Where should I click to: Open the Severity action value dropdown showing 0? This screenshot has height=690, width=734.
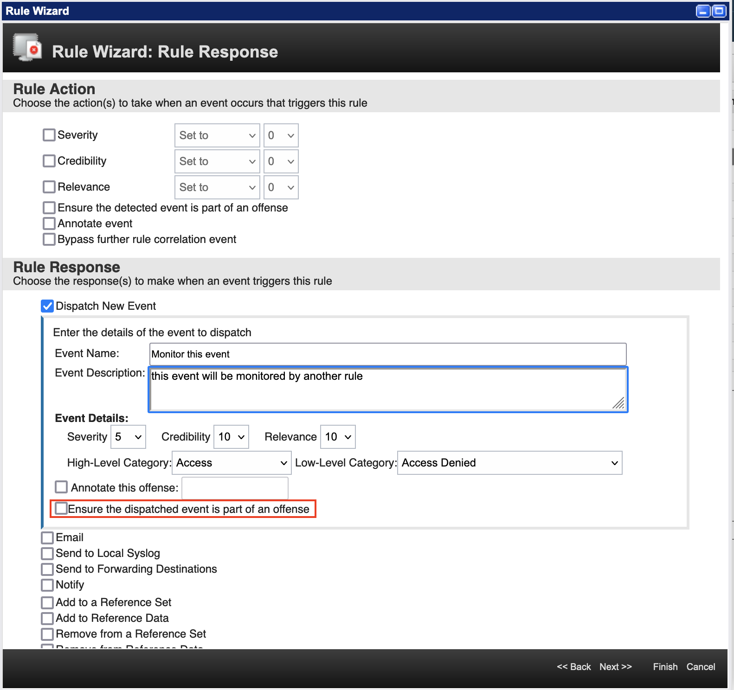pos(281,135)
